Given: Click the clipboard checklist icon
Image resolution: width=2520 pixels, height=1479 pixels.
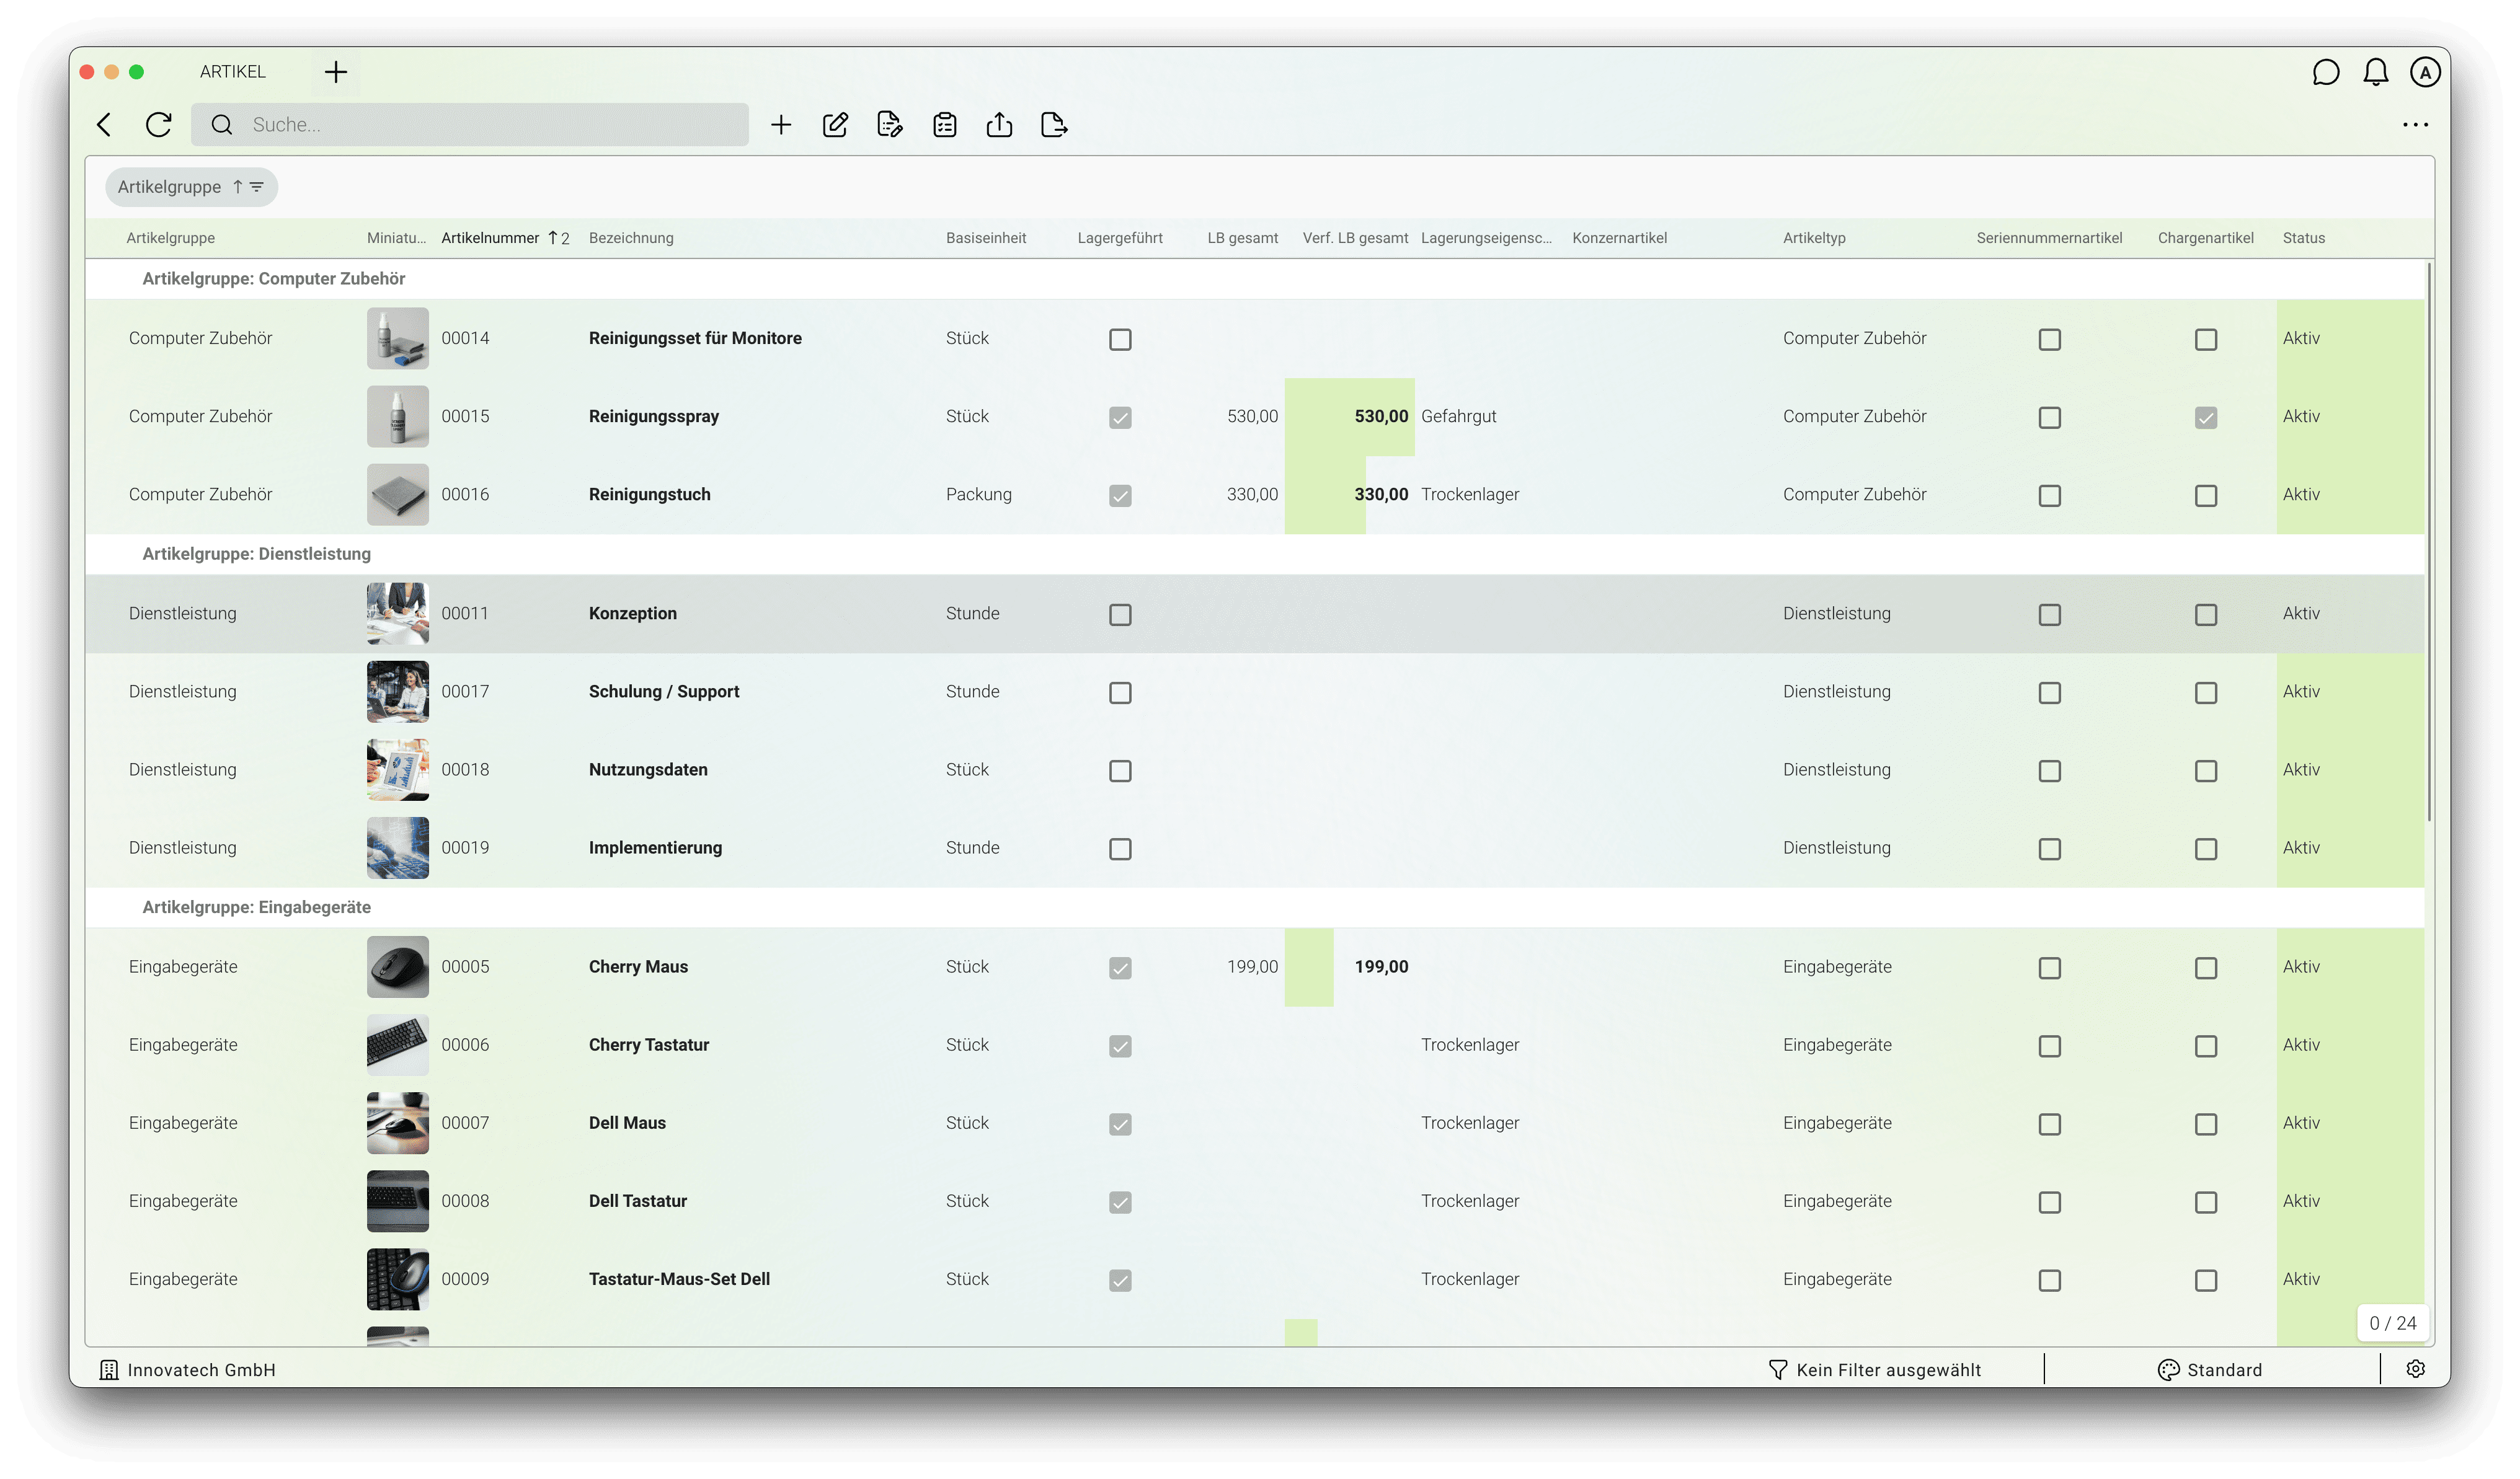Looking at the screenshot, I should point(944,125).
